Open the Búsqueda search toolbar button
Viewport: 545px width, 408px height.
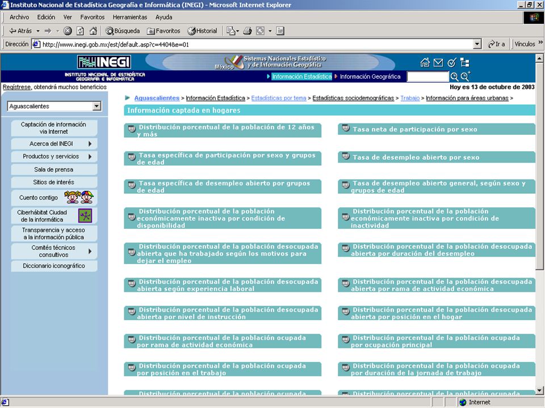point(123,31)
